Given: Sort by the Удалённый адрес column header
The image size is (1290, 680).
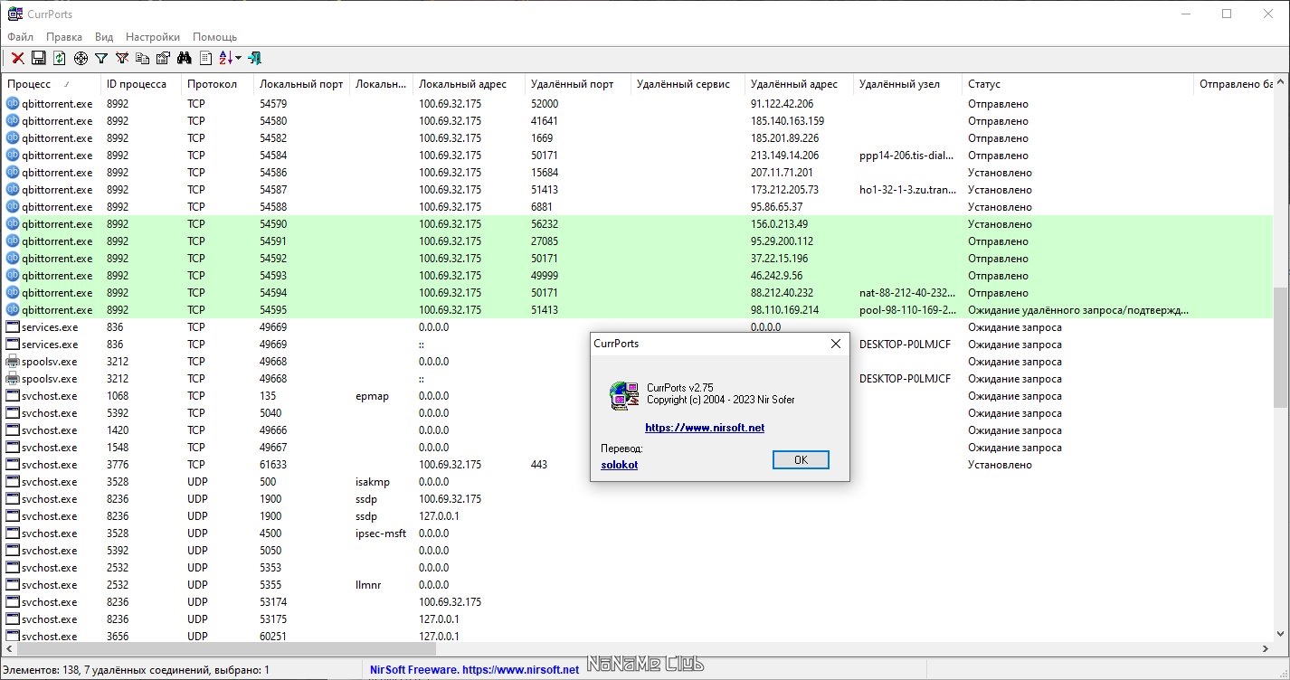Looking at the screenshot, I should [799, 84].
